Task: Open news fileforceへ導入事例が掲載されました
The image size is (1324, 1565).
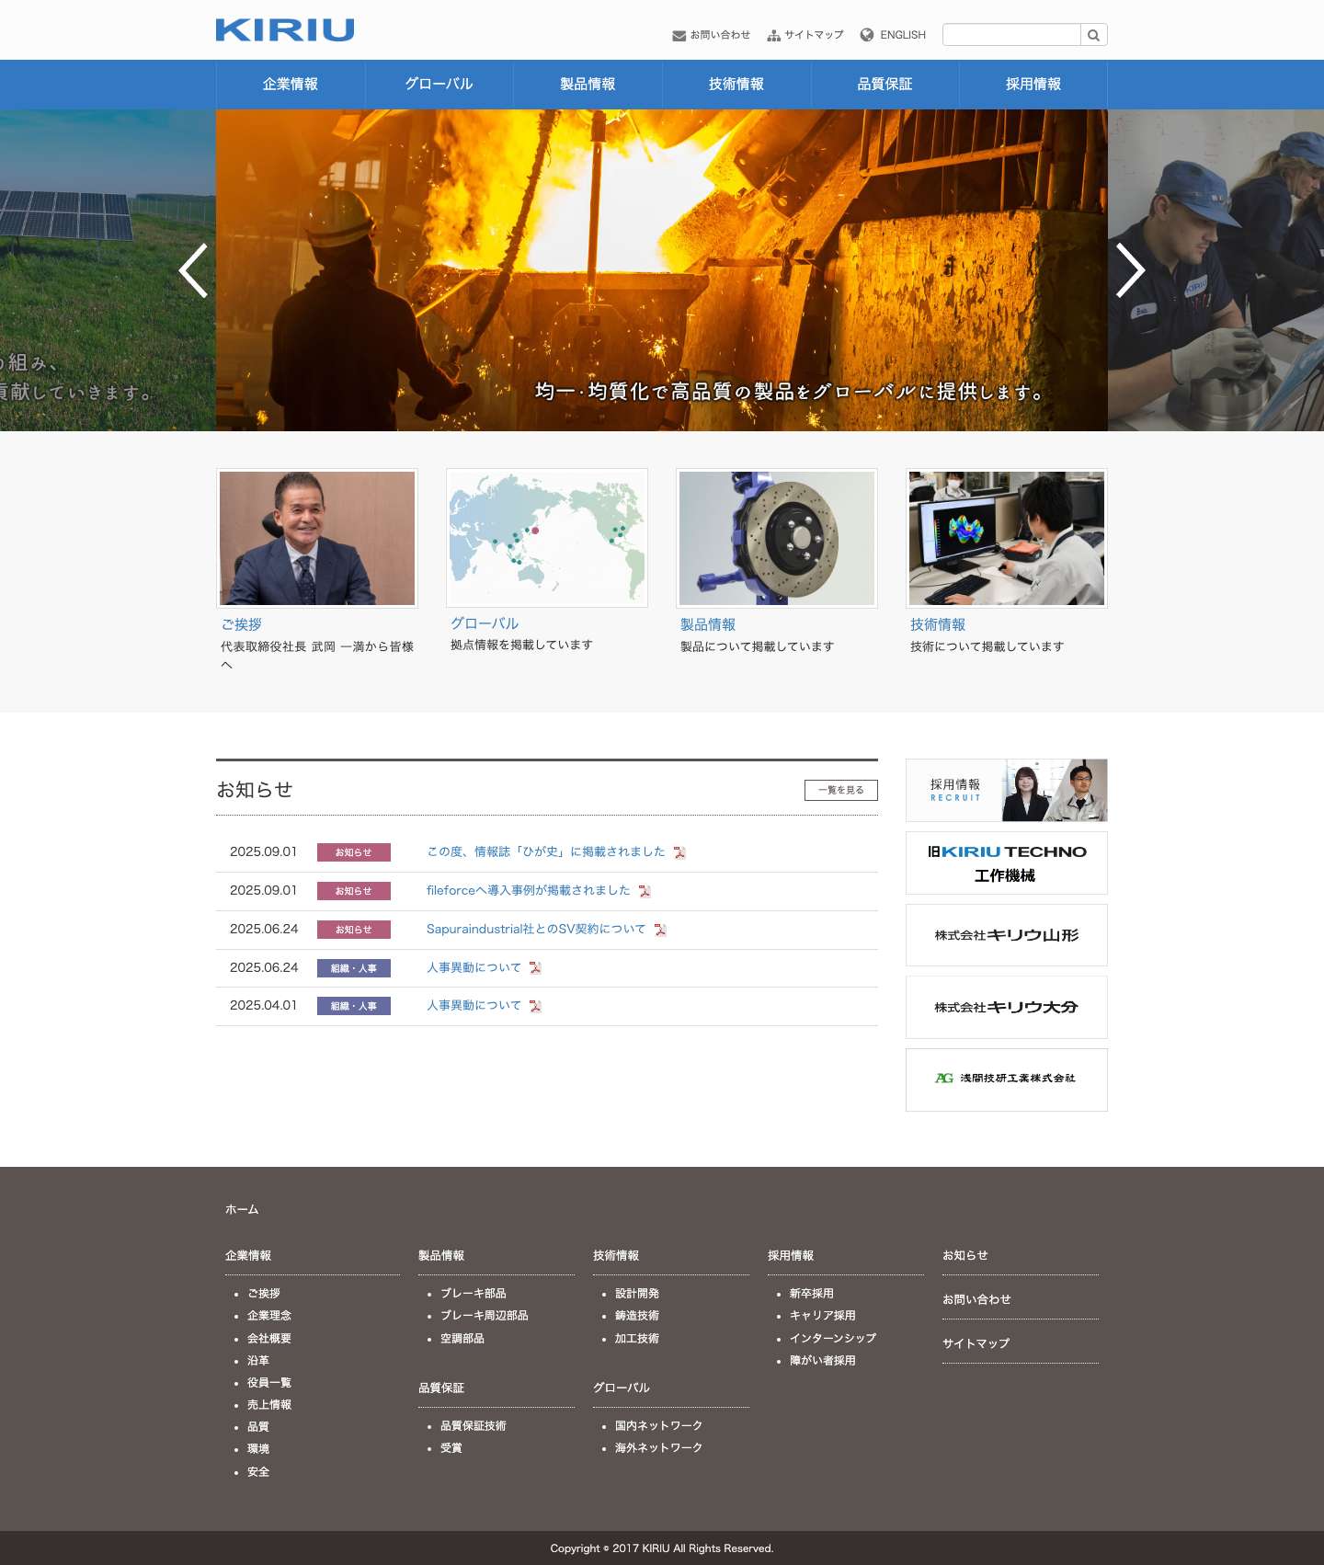Action: pyautogui.click(x=529, y=891)
